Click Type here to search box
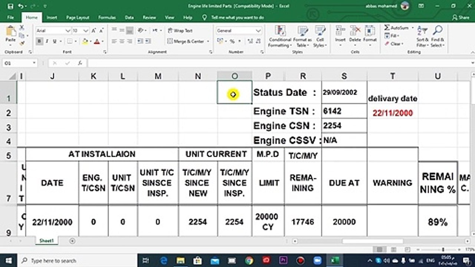 [x=78, y=261]
